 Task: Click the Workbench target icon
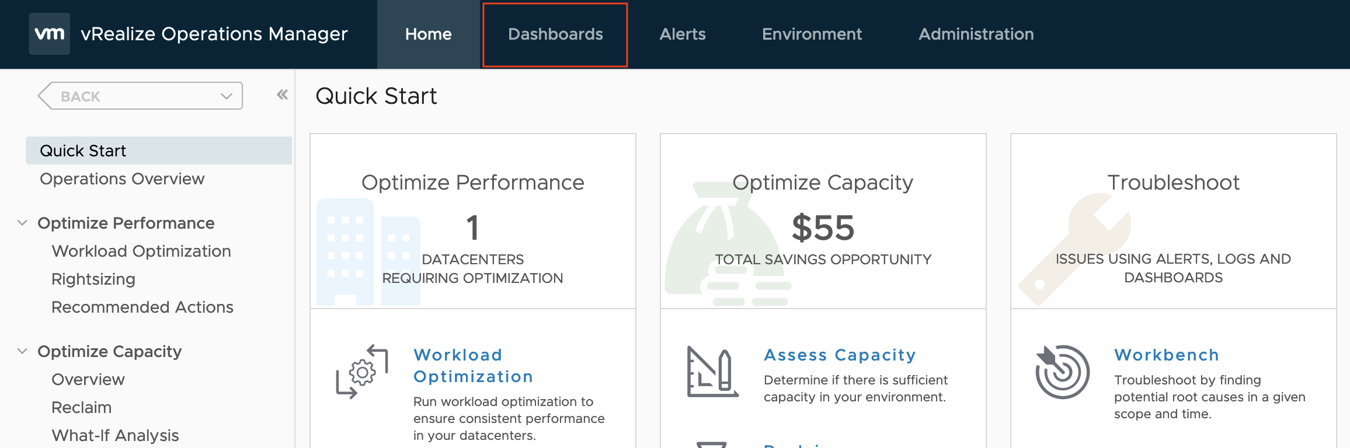click(x=1063, y=372)
